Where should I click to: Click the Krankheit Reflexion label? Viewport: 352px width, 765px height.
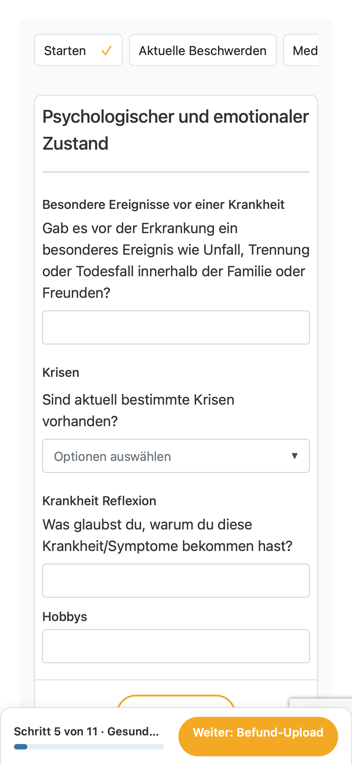(x=99, y=501)
